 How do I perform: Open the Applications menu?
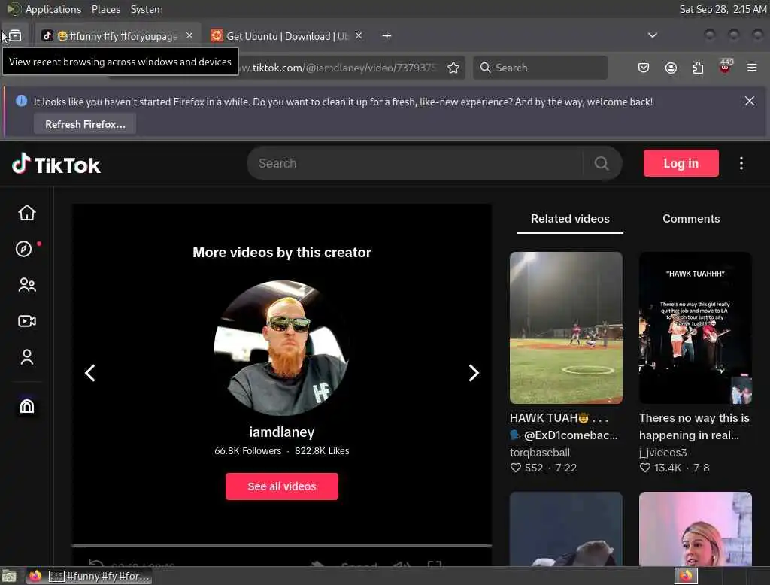pyautogui.click(x=53, y=9)
